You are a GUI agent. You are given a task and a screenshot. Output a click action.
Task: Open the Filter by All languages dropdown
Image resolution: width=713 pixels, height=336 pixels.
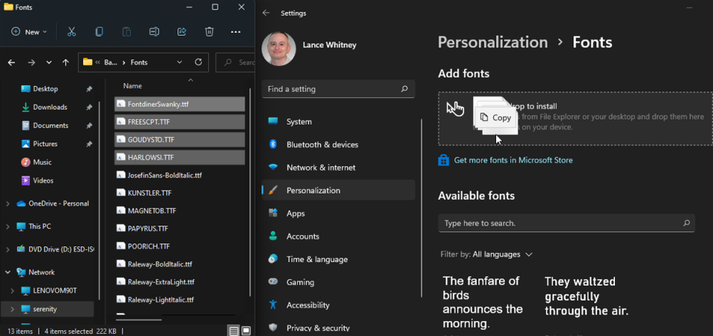coord(486,254)
